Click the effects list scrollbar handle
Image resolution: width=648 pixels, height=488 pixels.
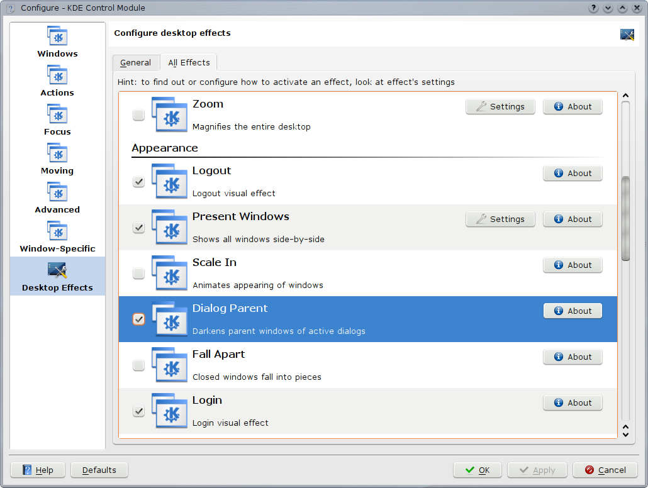626,219
